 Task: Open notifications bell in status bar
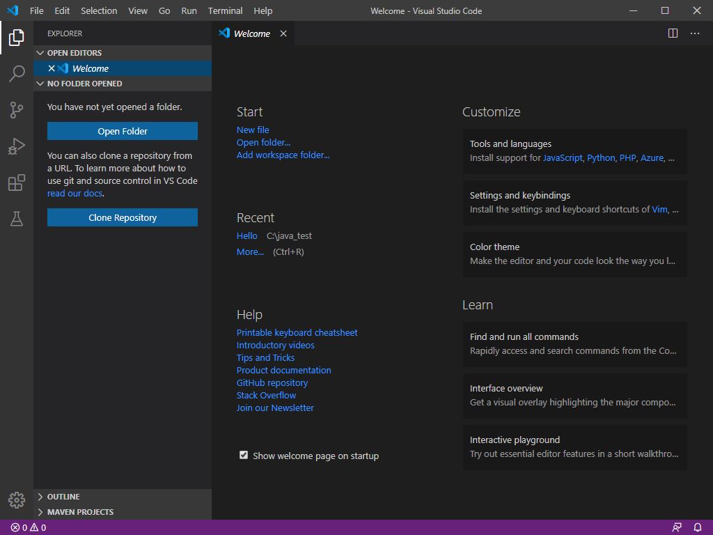pos(698,528)
